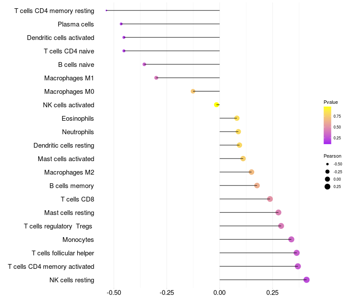Click the Pvalue legend title

click(331, 102)
